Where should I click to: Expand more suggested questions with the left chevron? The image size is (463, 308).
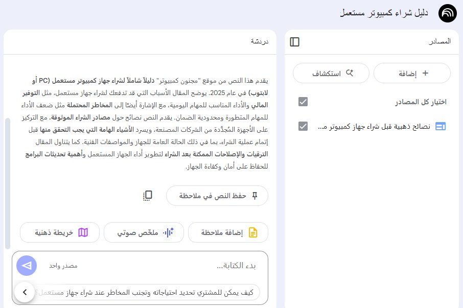[25, 292]
